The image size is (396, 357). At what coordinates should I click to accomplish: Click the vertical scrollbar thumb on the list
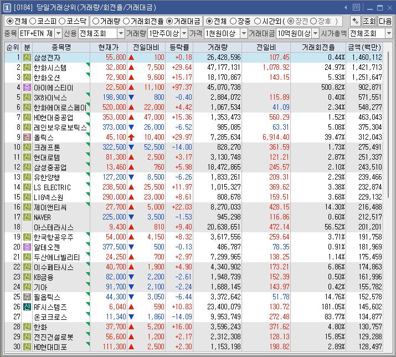tap(388, 125)
